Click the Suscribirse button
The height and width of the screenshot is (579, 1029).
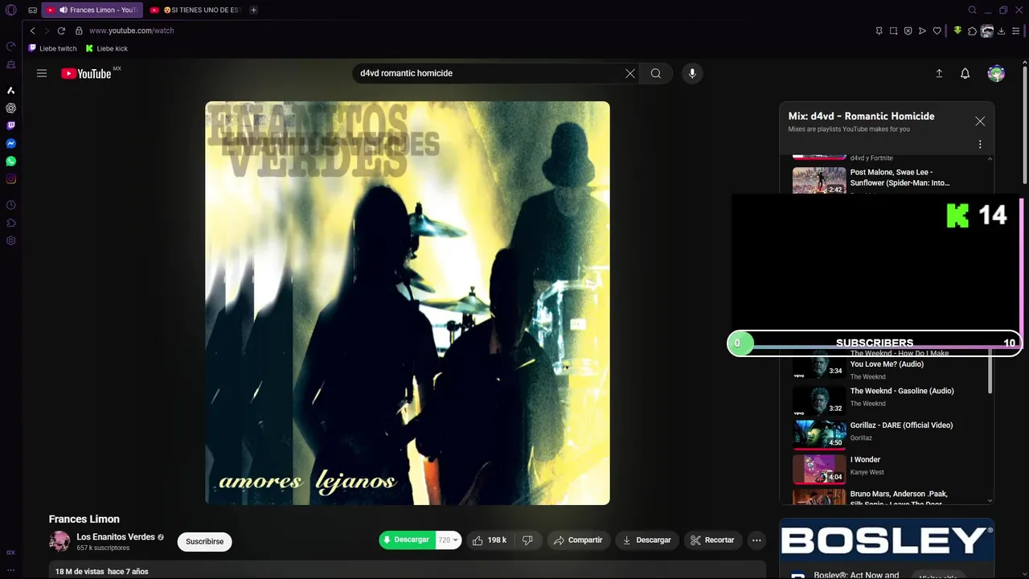(x=205, y=541)
